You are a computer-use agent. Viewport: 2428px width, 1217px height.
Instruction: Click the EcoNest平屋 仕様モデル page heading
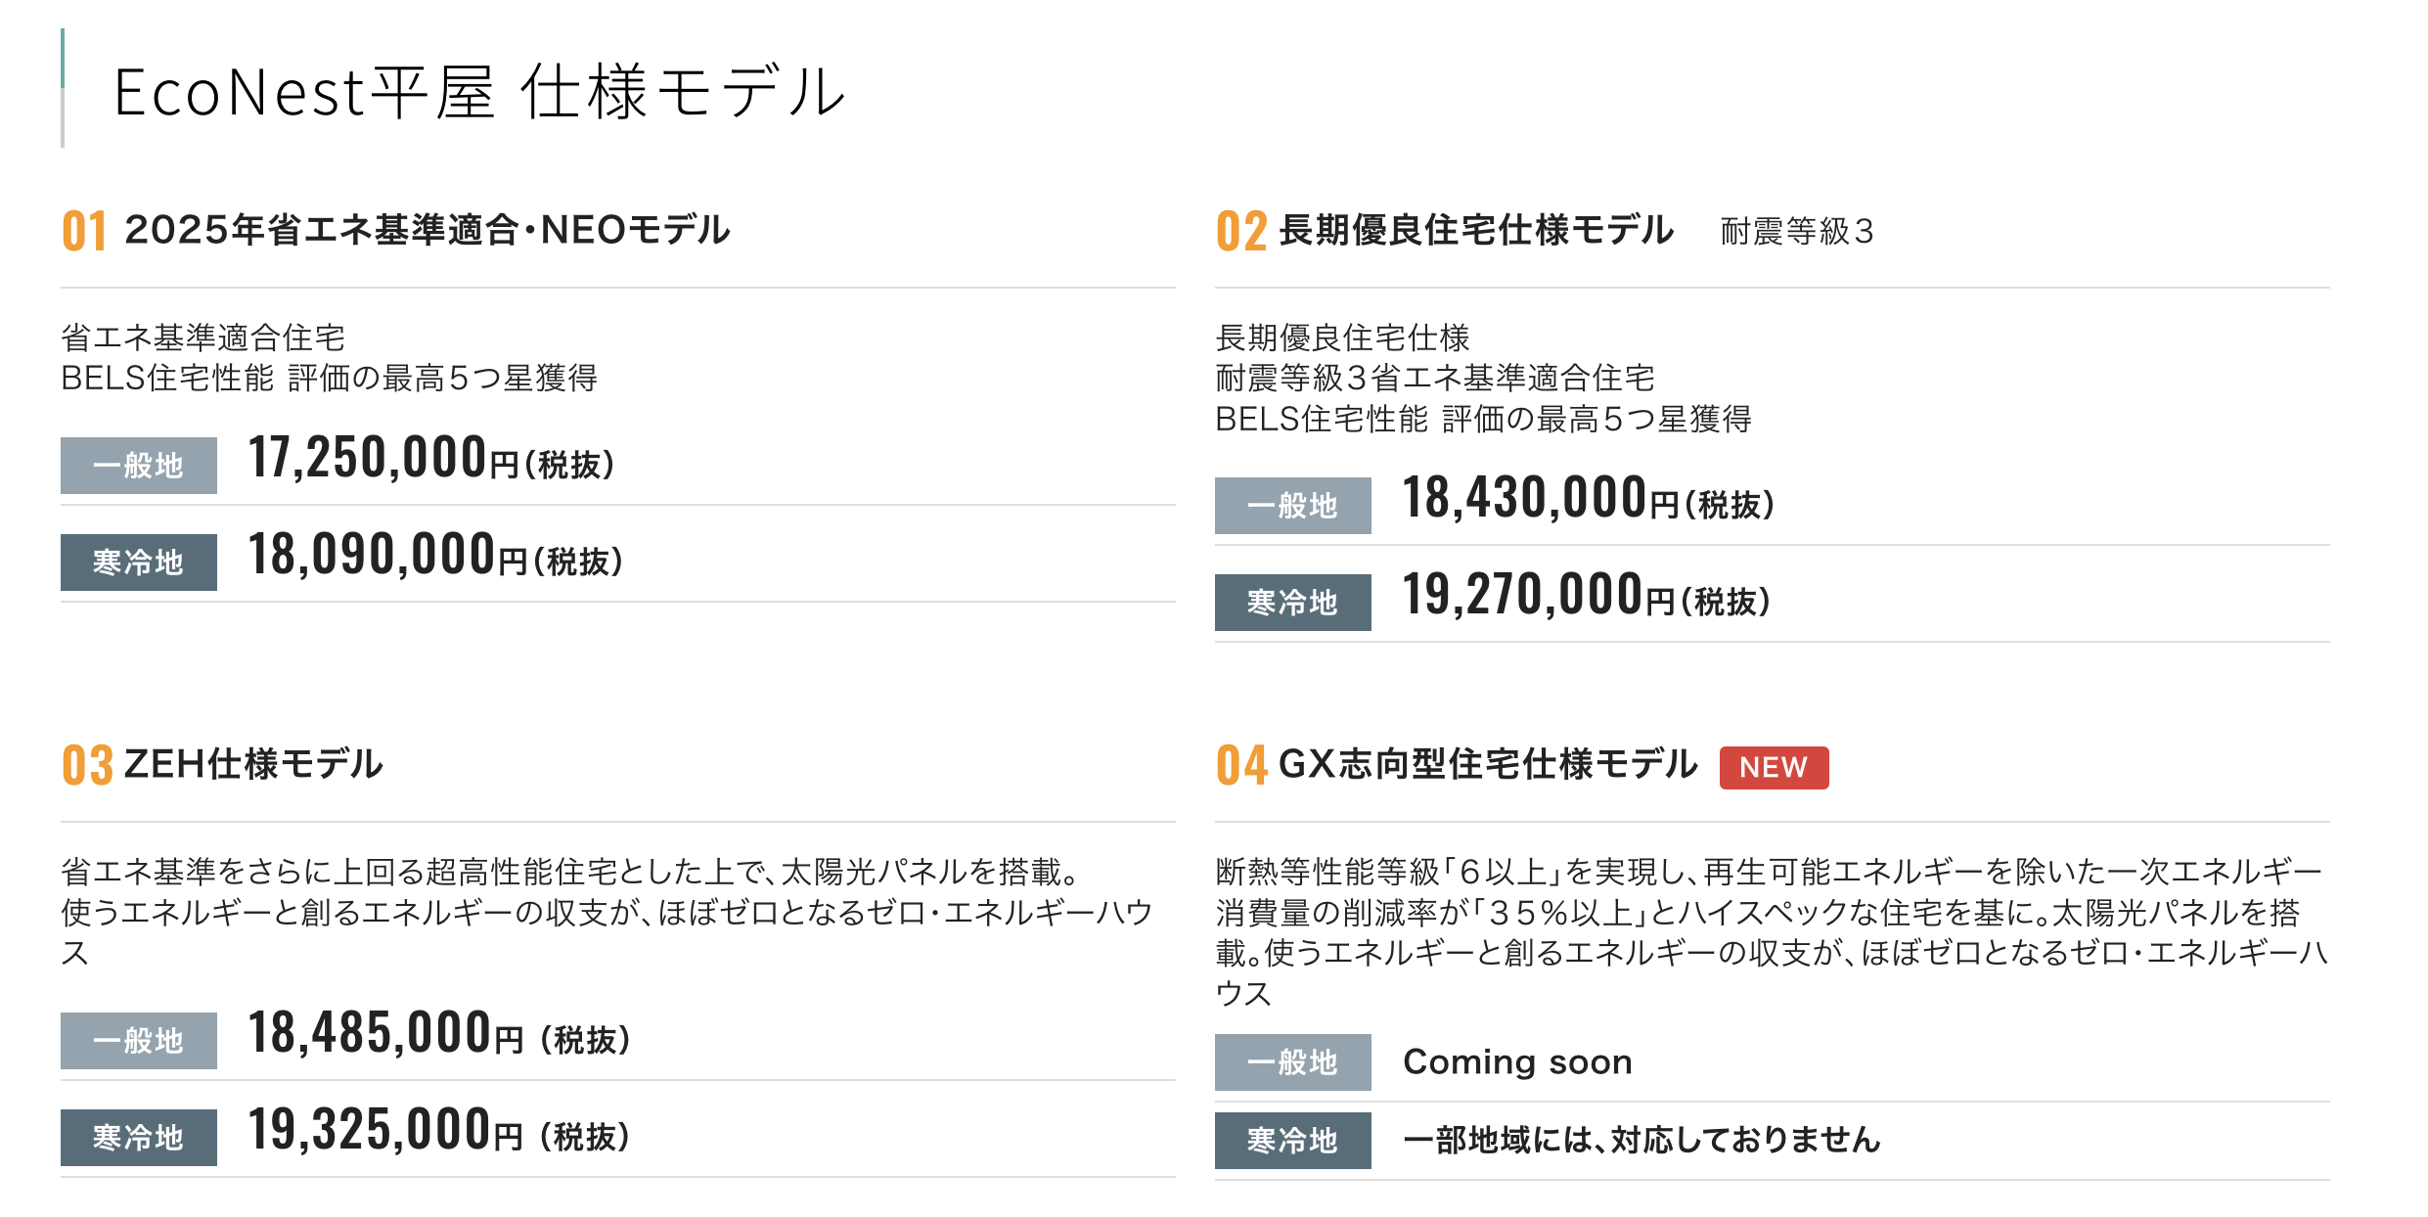(479, 92)
